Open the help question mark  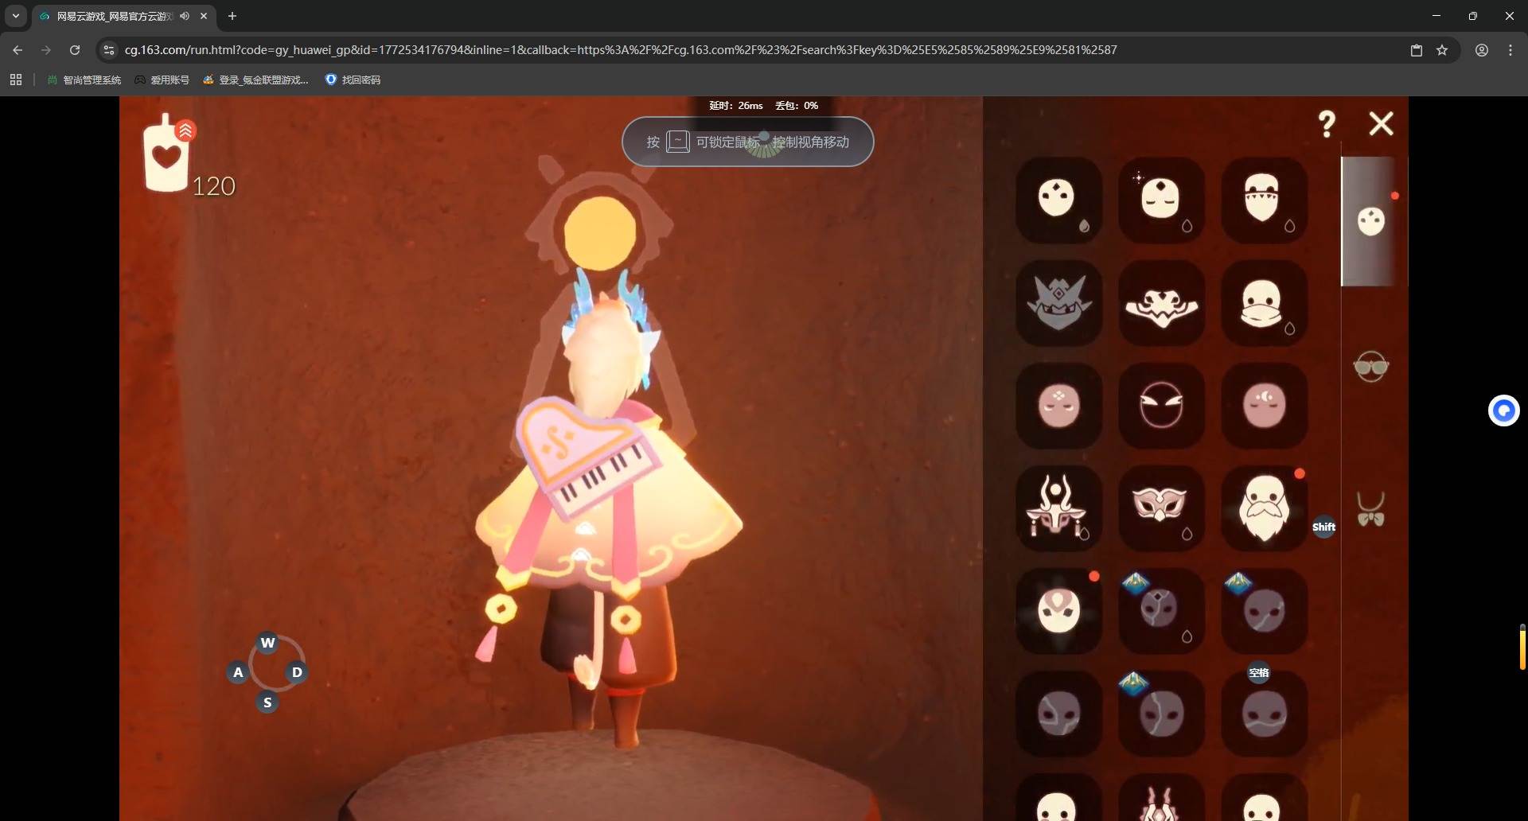pyautogui.click(x=1327, y=124)
